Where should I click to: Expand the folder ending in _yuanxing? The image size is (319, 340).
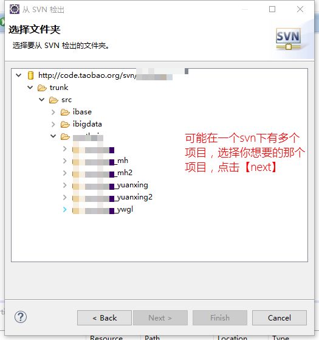click(65, 185)
